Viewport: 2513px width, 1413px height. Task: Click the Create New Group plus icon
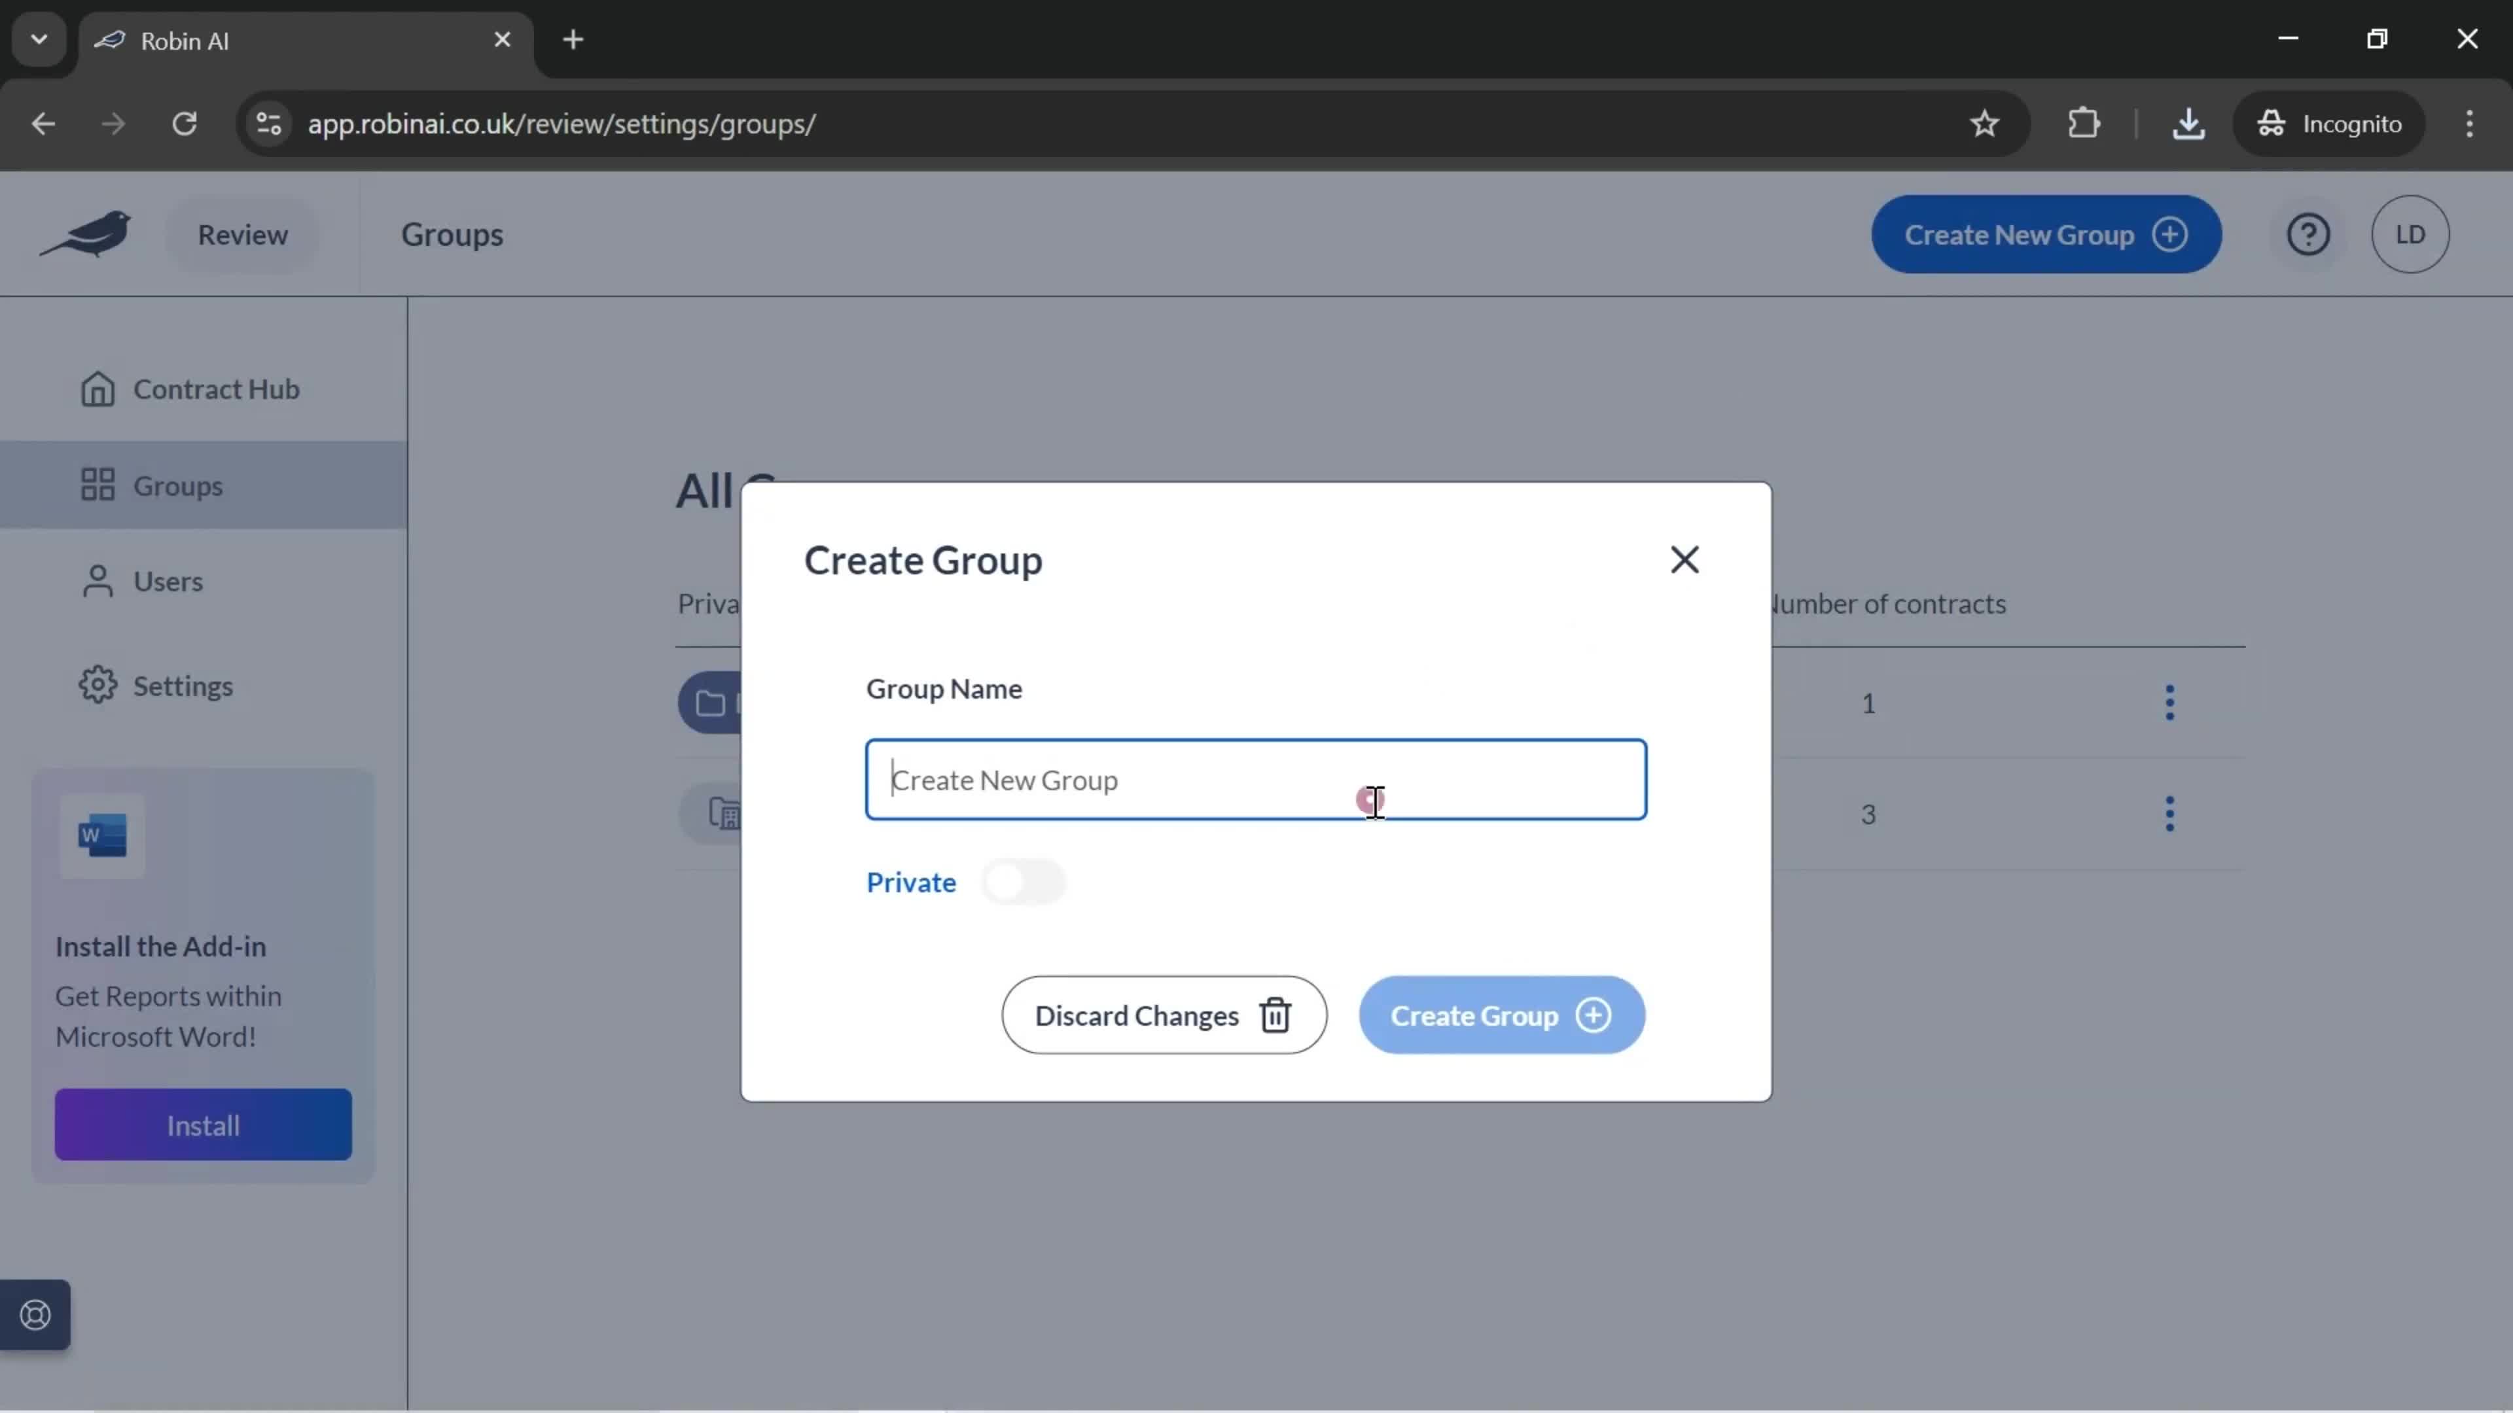point(2173,233)
